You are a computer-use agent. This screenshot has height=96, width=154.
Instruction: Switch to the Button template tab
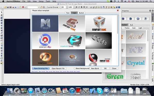click(81, 13)
